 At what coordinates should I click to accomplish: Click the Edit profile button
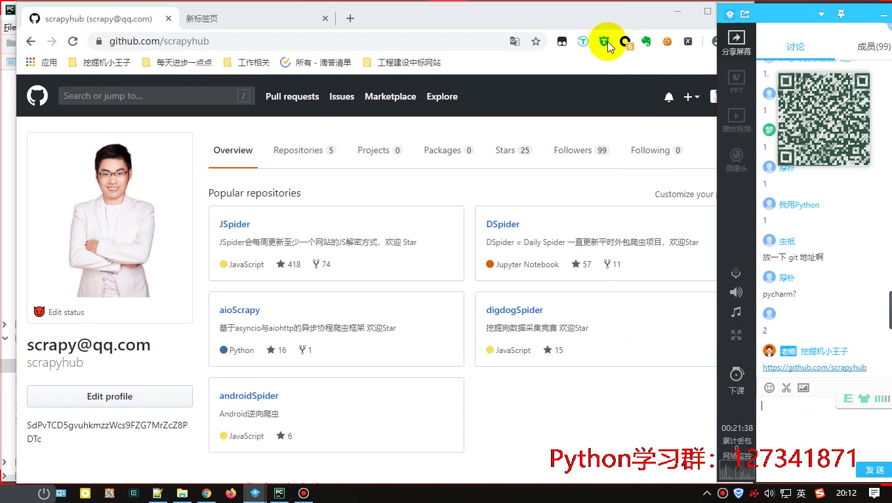(x=110, y=396)
